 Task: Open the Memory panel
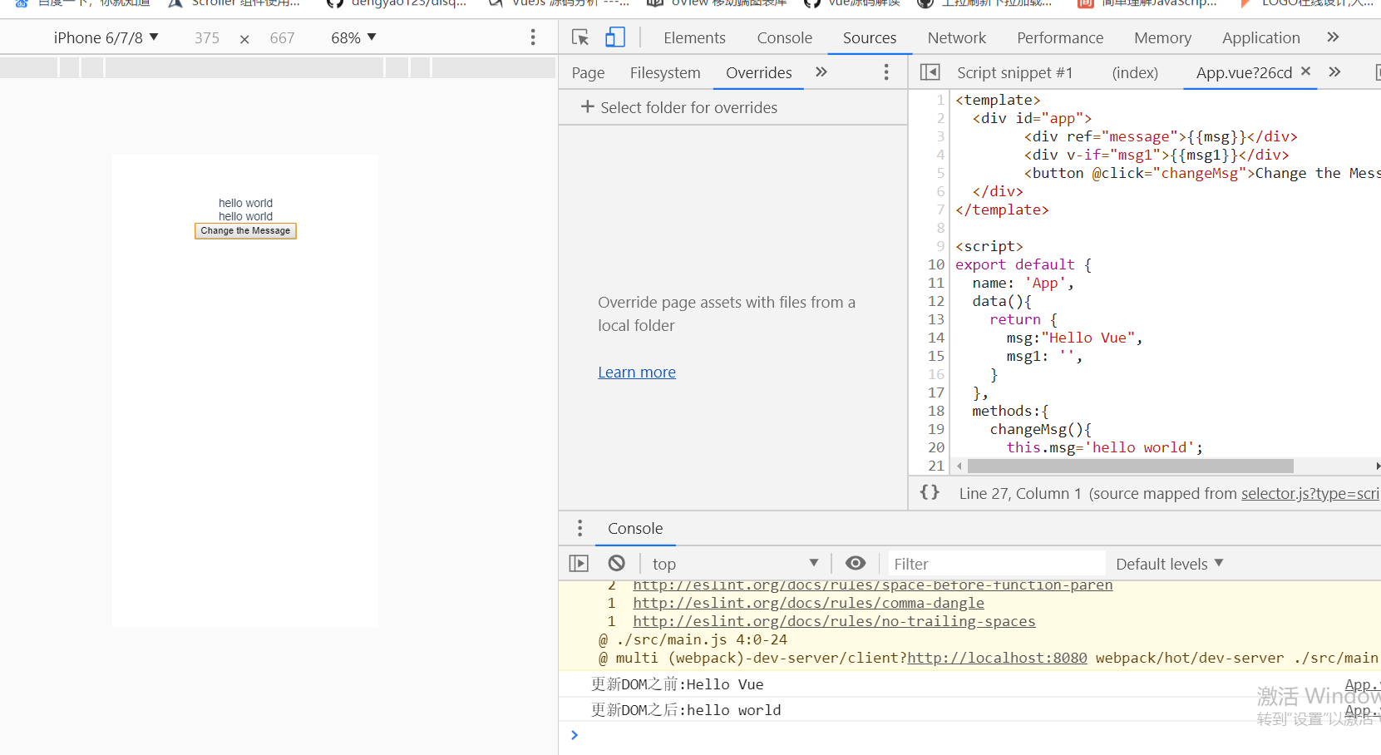point(1162,37)
